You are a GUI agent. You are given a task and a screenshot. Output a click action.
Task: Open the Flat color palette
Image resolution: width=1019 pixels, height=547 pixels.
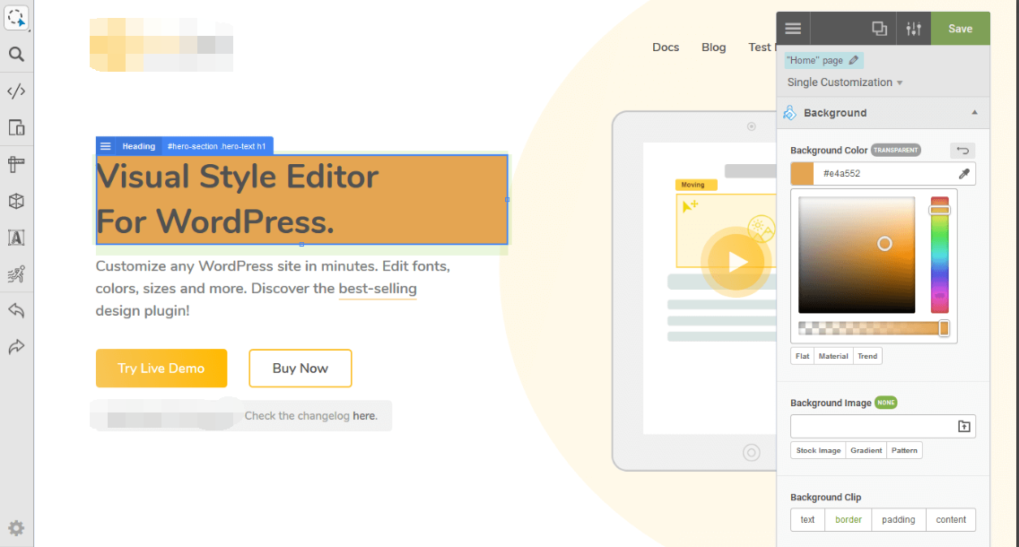[x=803, y=356]
